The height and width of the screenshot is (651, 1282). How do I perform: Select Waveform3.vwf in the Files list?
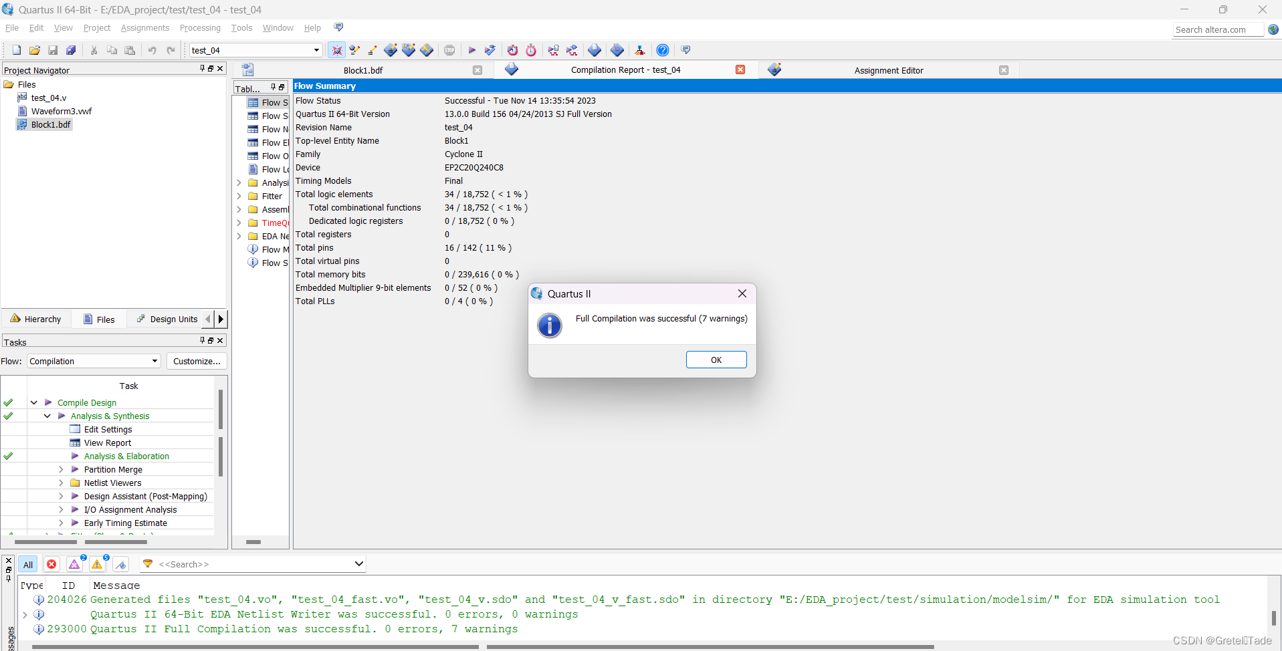pos(62,111)
